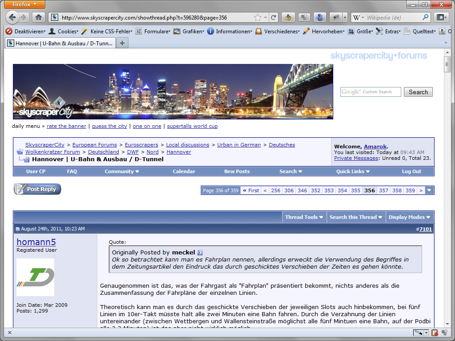Open post permalink #7101
The width and height of the screenshot is (455, 341).
tap(425, 229)
